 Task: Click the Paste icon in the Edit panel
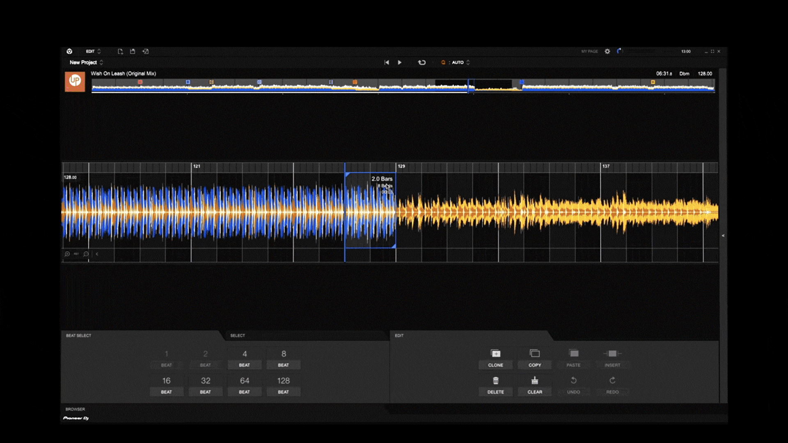[x=573, y=353]
